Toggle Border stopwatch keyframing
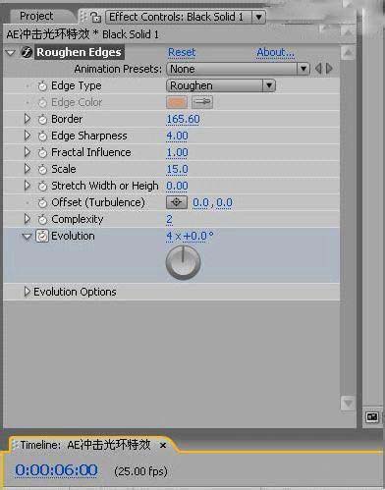The width and height of the screenshot is (385, 490). coord(42,119)
